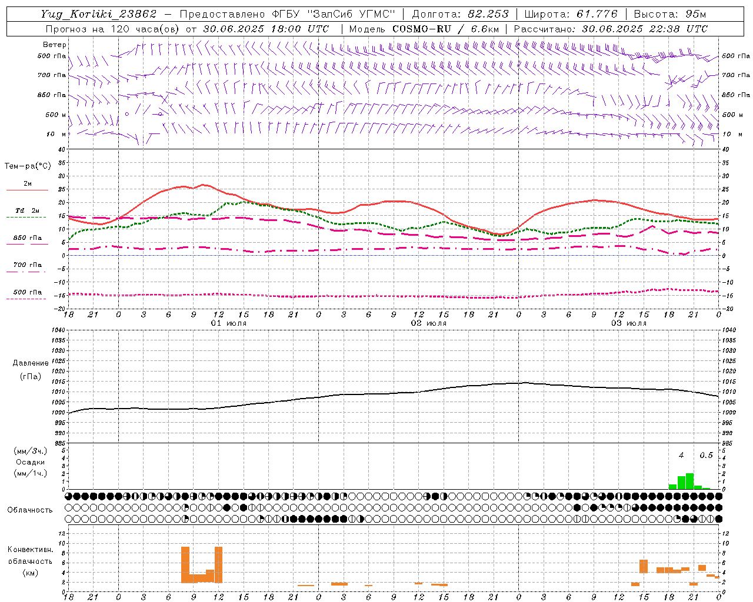Click the station name Yug_Korliki_23862
Viewport: 753px width, 602px height.
coord(99,14)
